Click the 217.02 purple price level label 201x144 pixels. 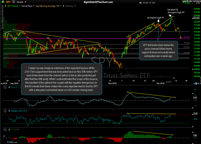point(187,37)
